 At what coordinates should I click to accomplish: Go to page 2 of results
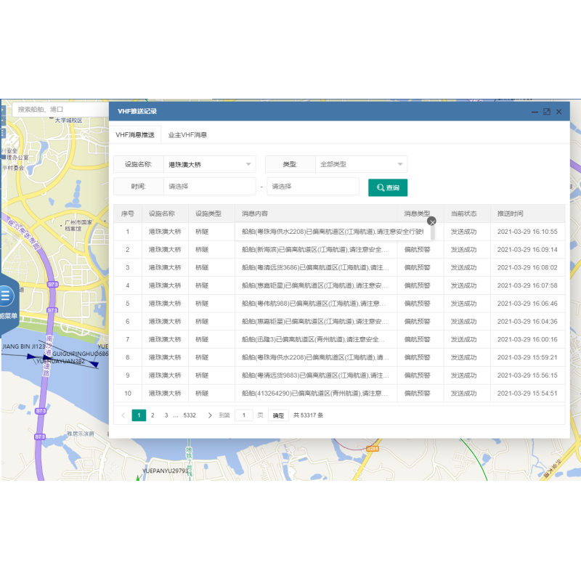[x=153, y=415]
